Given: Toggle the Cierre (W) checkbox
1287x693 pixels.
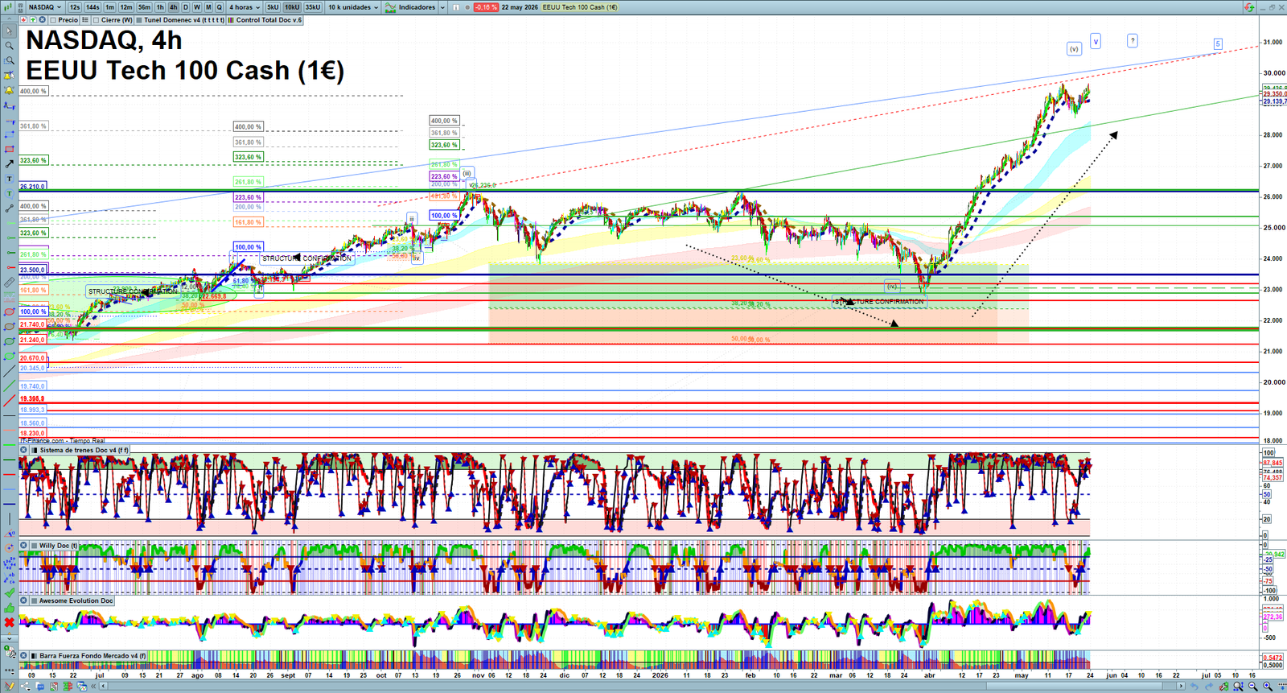Looking at the screenshot, I should point(97,20).
